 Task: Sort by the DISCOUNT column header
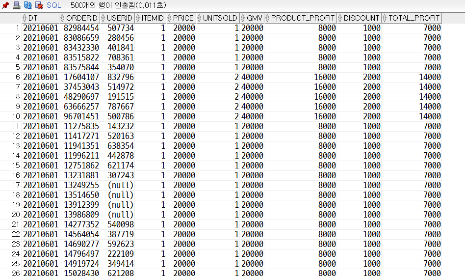(x=359, y=18)
